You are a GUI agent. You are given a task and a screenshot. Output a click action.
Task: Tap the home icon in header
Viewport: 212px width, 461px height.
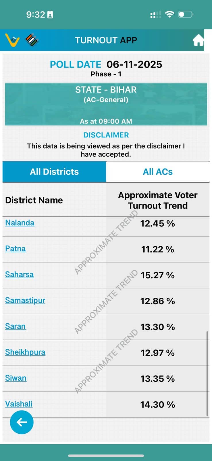[198, 40]
